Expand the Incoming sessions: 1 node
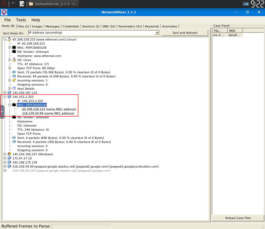This screenshot has width=265, height=229. pyautogui.click(x=10, y=80)
